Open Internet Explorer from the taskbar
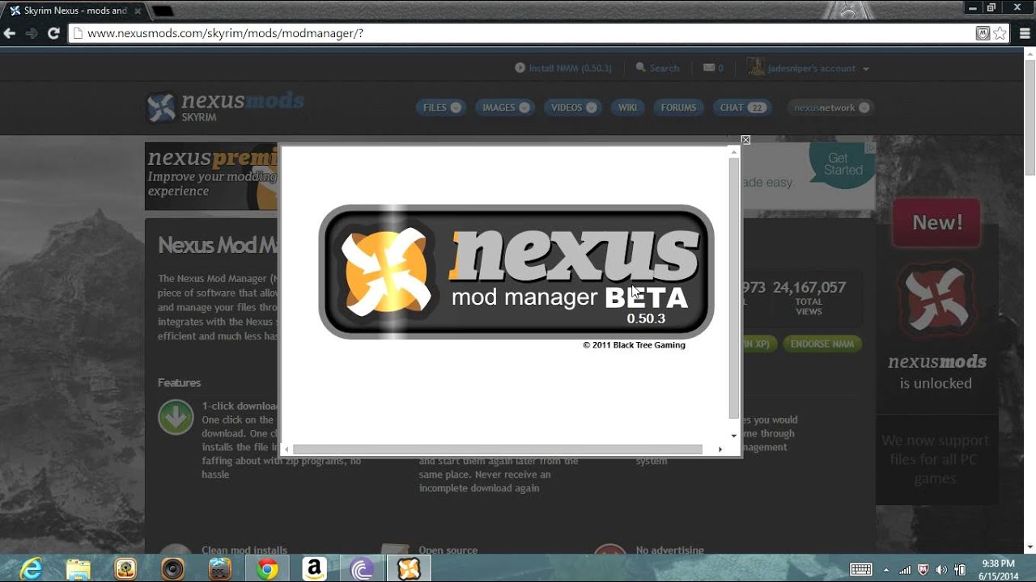This screenshot has height=582, width=1036. coord(32,569)
